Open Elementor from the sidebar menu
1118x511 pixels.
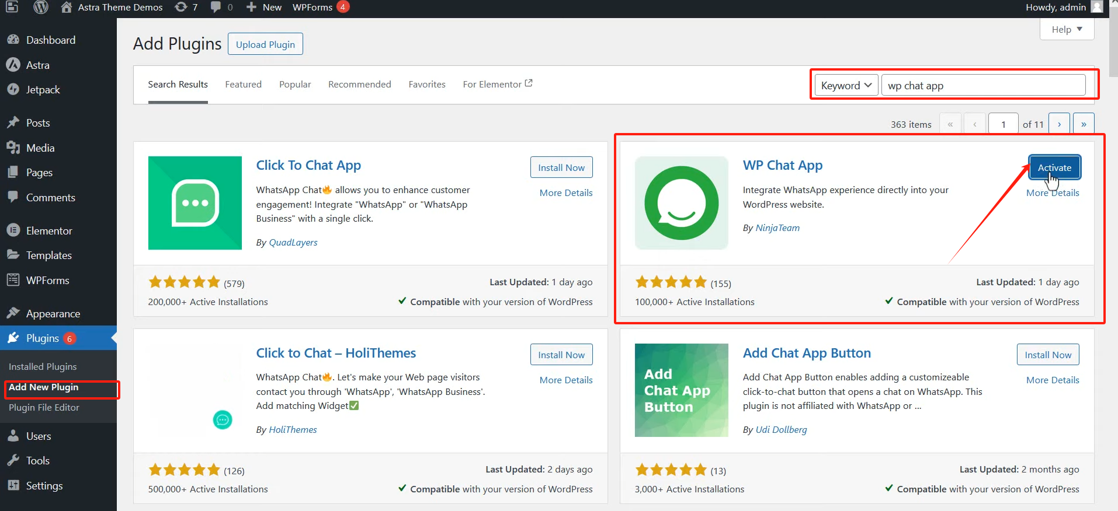[49, 231]
